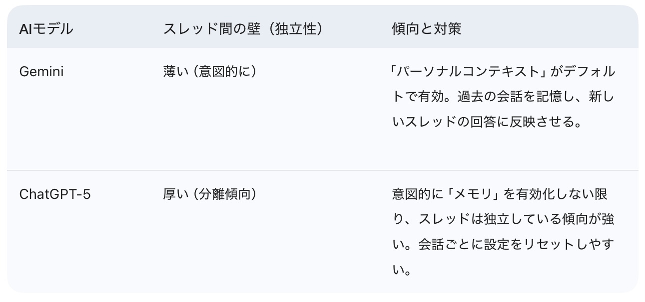Click the "厚い（分離傾向）" cell
This screenshot has height=302, width=645.
click(x=210, y=194)
